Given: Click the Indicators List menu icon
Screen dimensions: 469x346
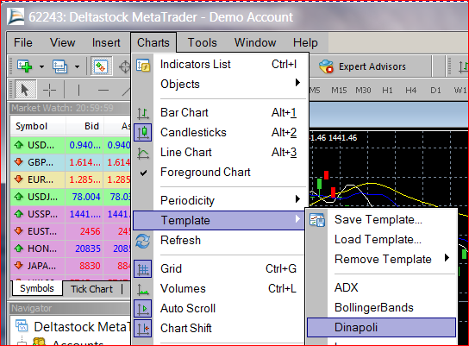Looking at the screenshot, I should click(x=143, y=65).
